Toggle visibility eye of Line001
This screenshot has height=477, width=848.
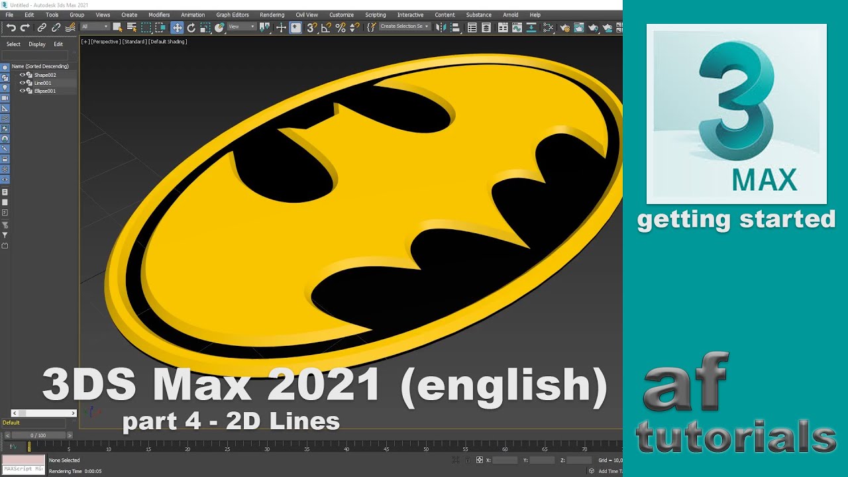23,83
